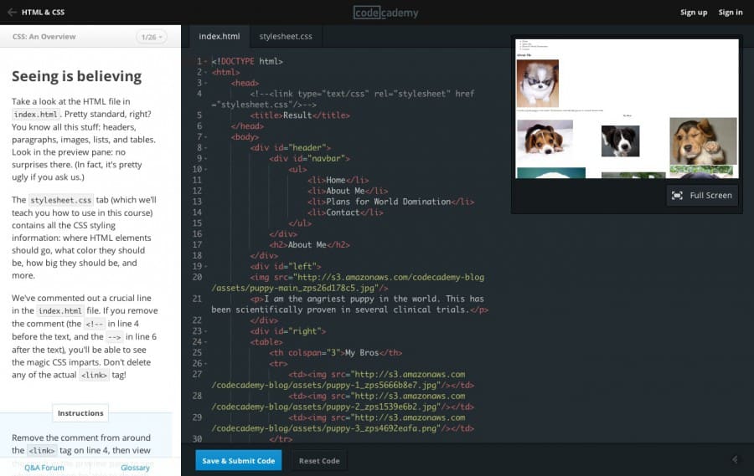Collapse the body tag on line 7
Image resolution: width=754 pixels, height=476 pixels.
click(x=205, y=136)
